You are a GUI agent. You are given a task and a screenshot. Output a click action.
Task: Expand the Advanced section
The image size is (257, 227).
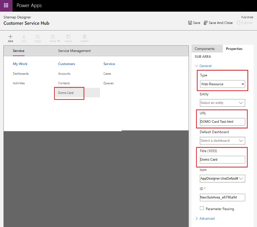pos(205,219)
